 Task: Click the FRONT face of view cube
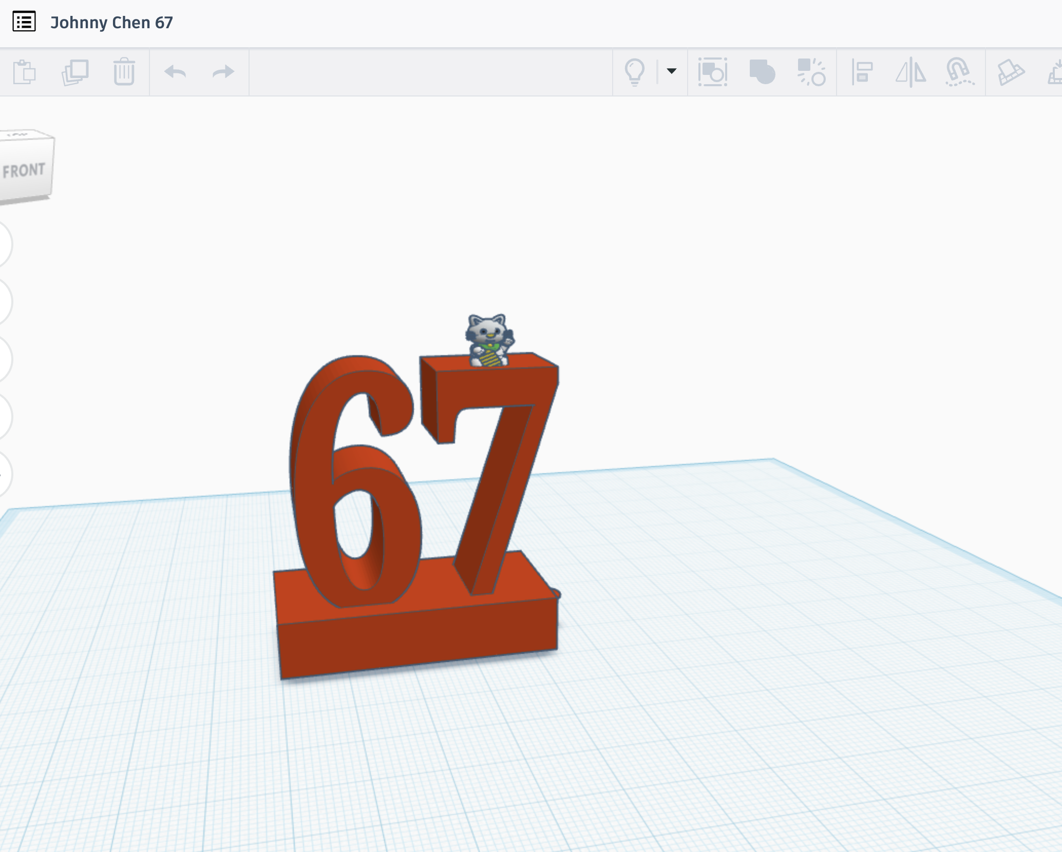[x=24, y=170]
